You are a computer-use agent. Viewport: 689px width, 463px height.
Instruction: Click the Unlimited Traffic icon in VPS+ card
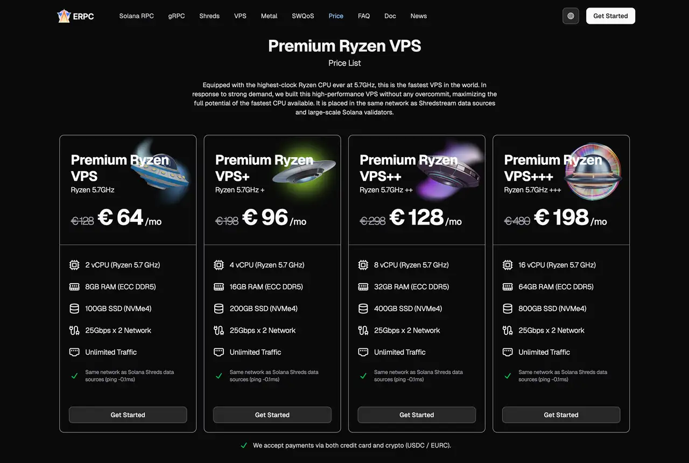pos(219,352)
